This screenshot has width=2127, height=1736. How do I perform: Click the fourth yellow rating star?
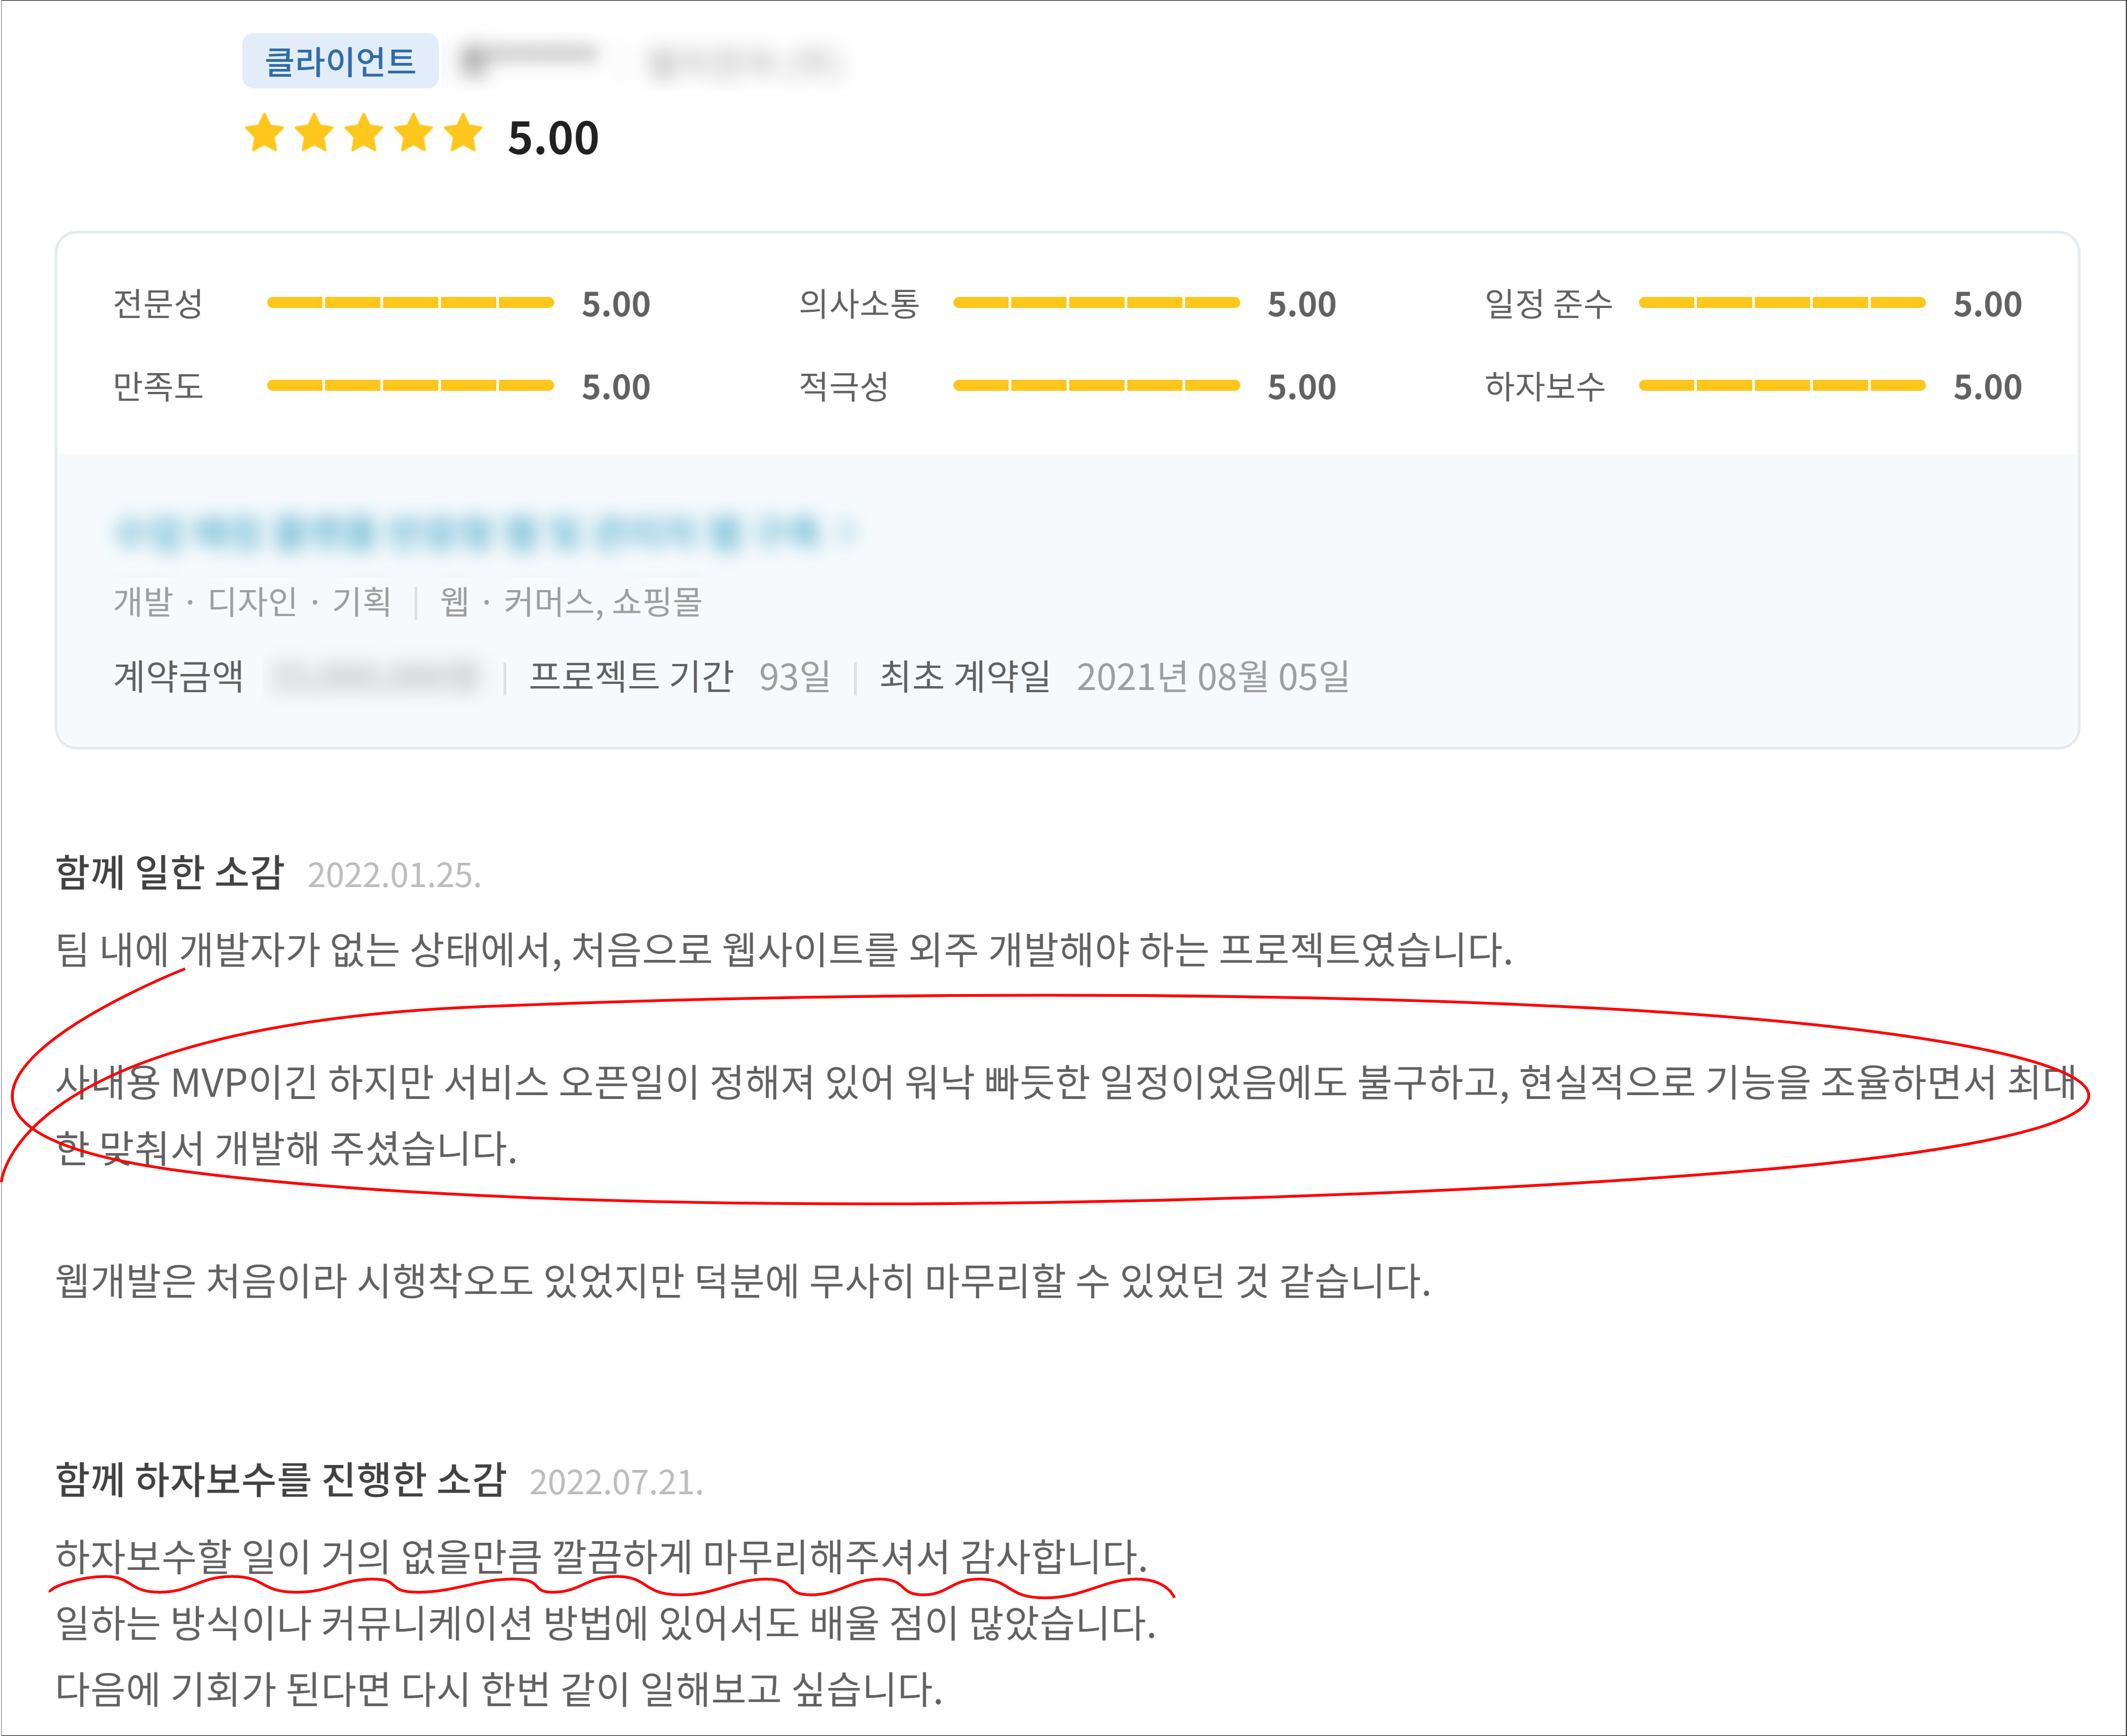[x=414, y=133]
